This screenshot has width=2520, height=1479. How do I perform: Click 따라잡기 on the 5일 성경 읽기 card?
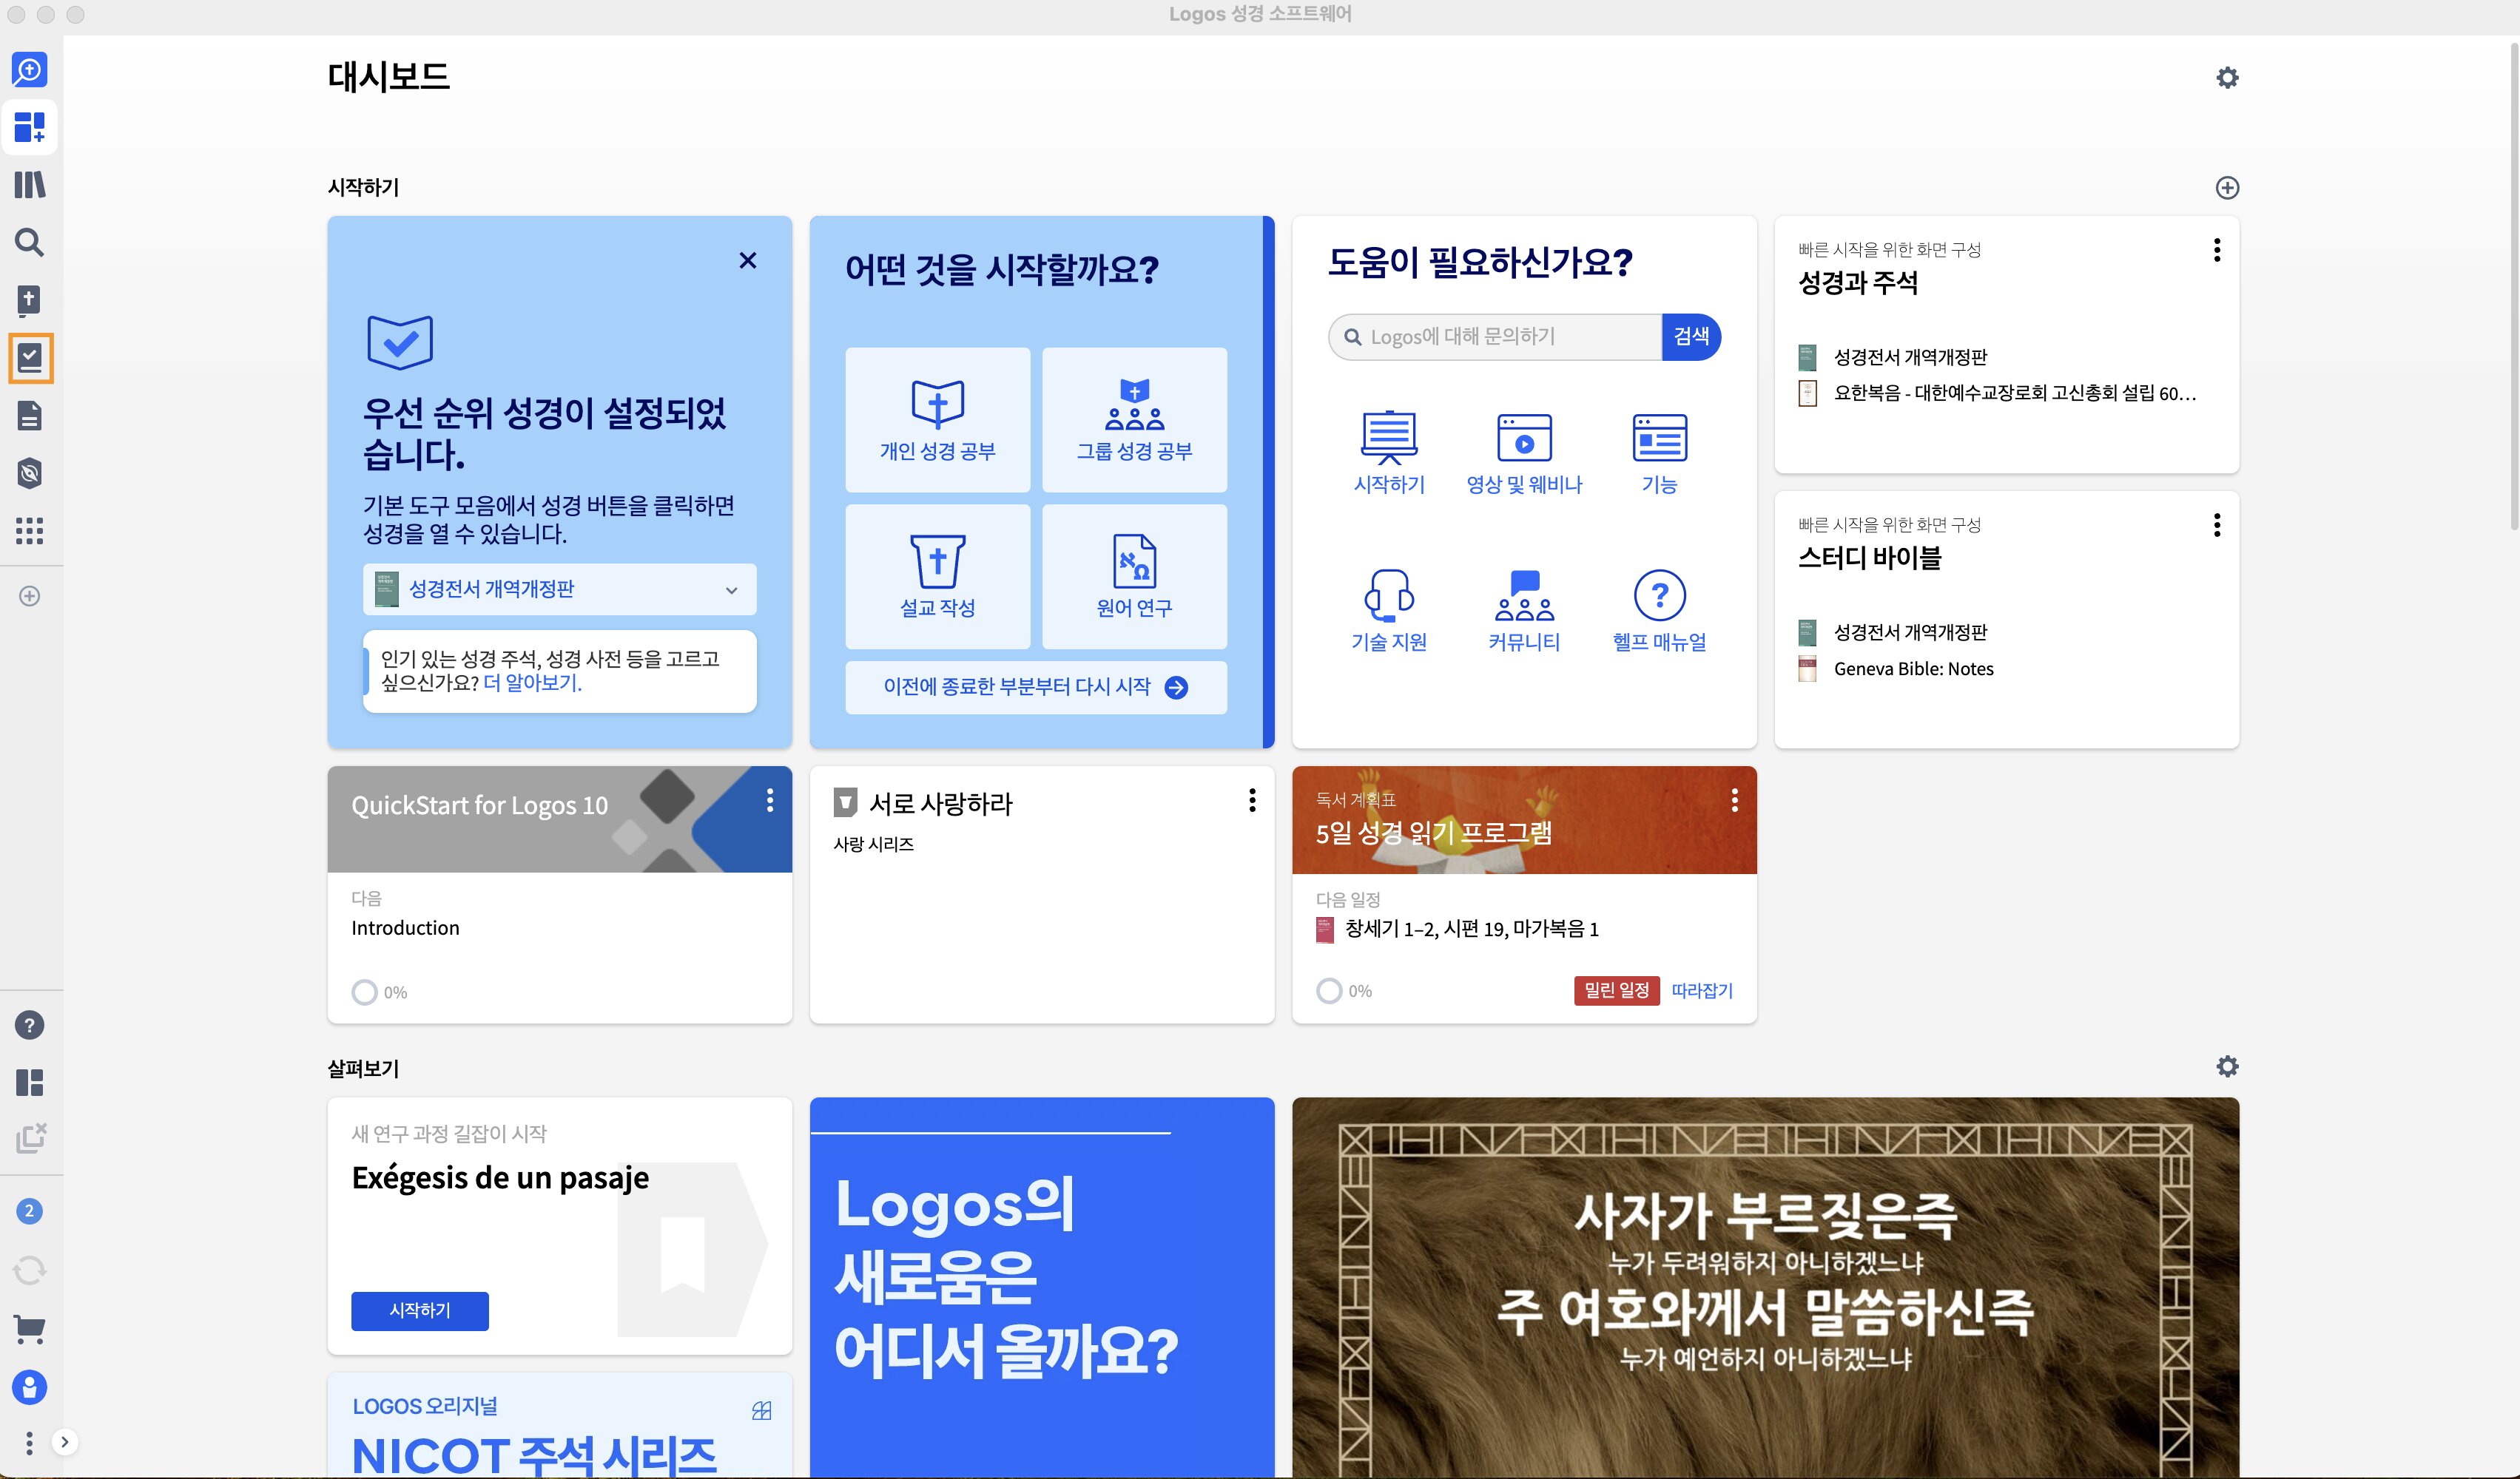coord(1703,990)
